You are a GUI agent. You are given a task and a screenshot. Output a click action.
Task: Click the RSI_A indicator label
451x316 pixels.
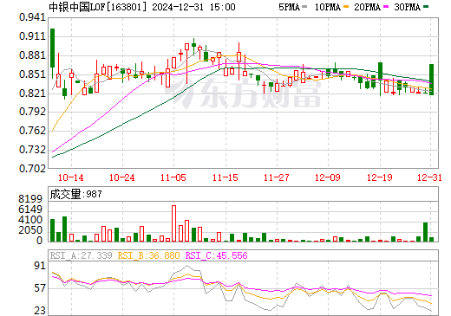click(81, 255)
